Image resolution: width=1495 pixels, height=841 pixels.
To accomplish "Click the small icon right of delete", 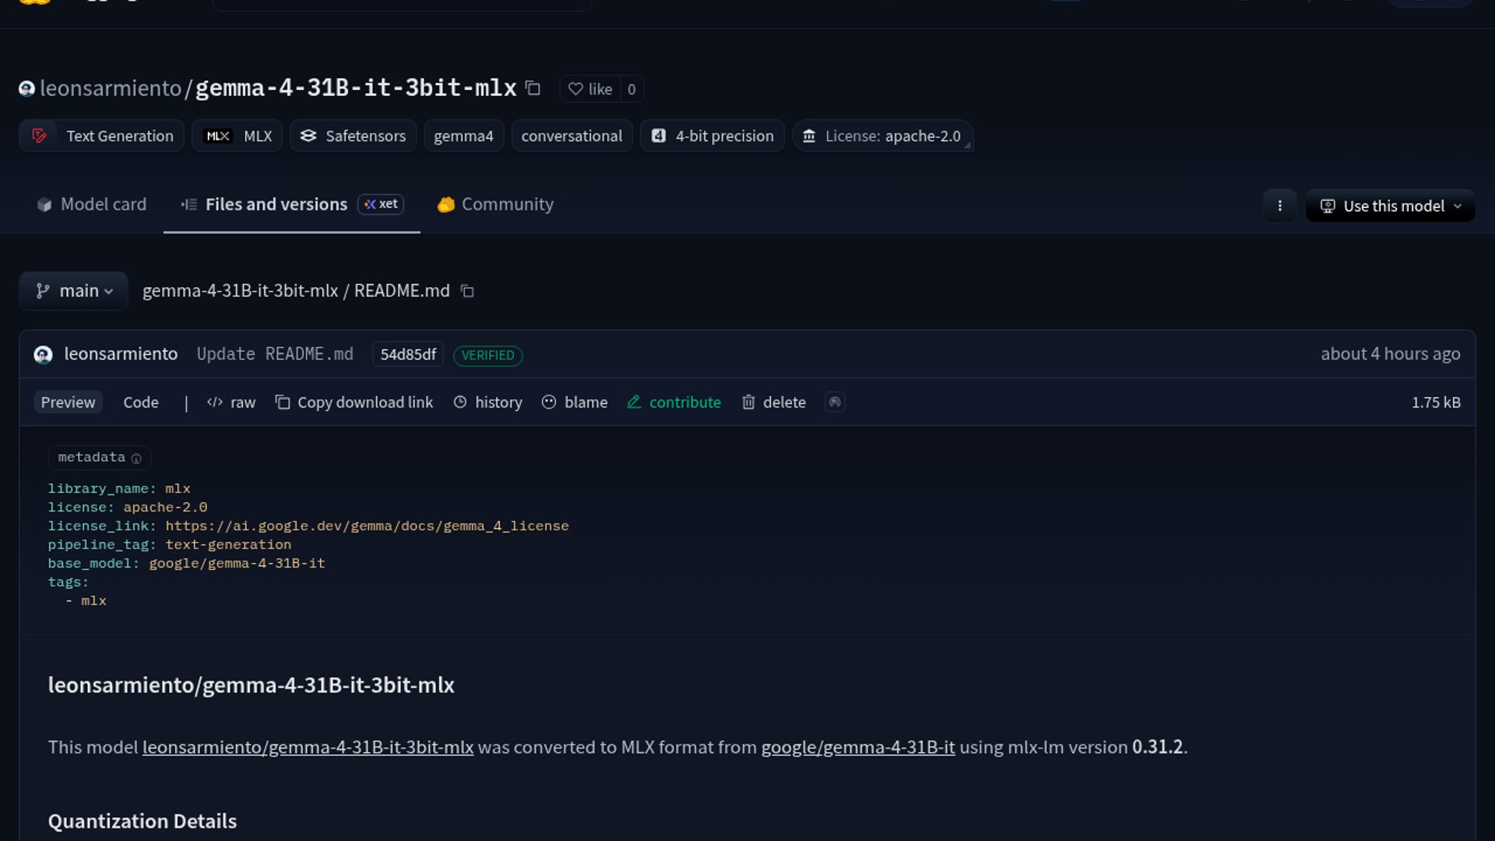I will 835,403.
